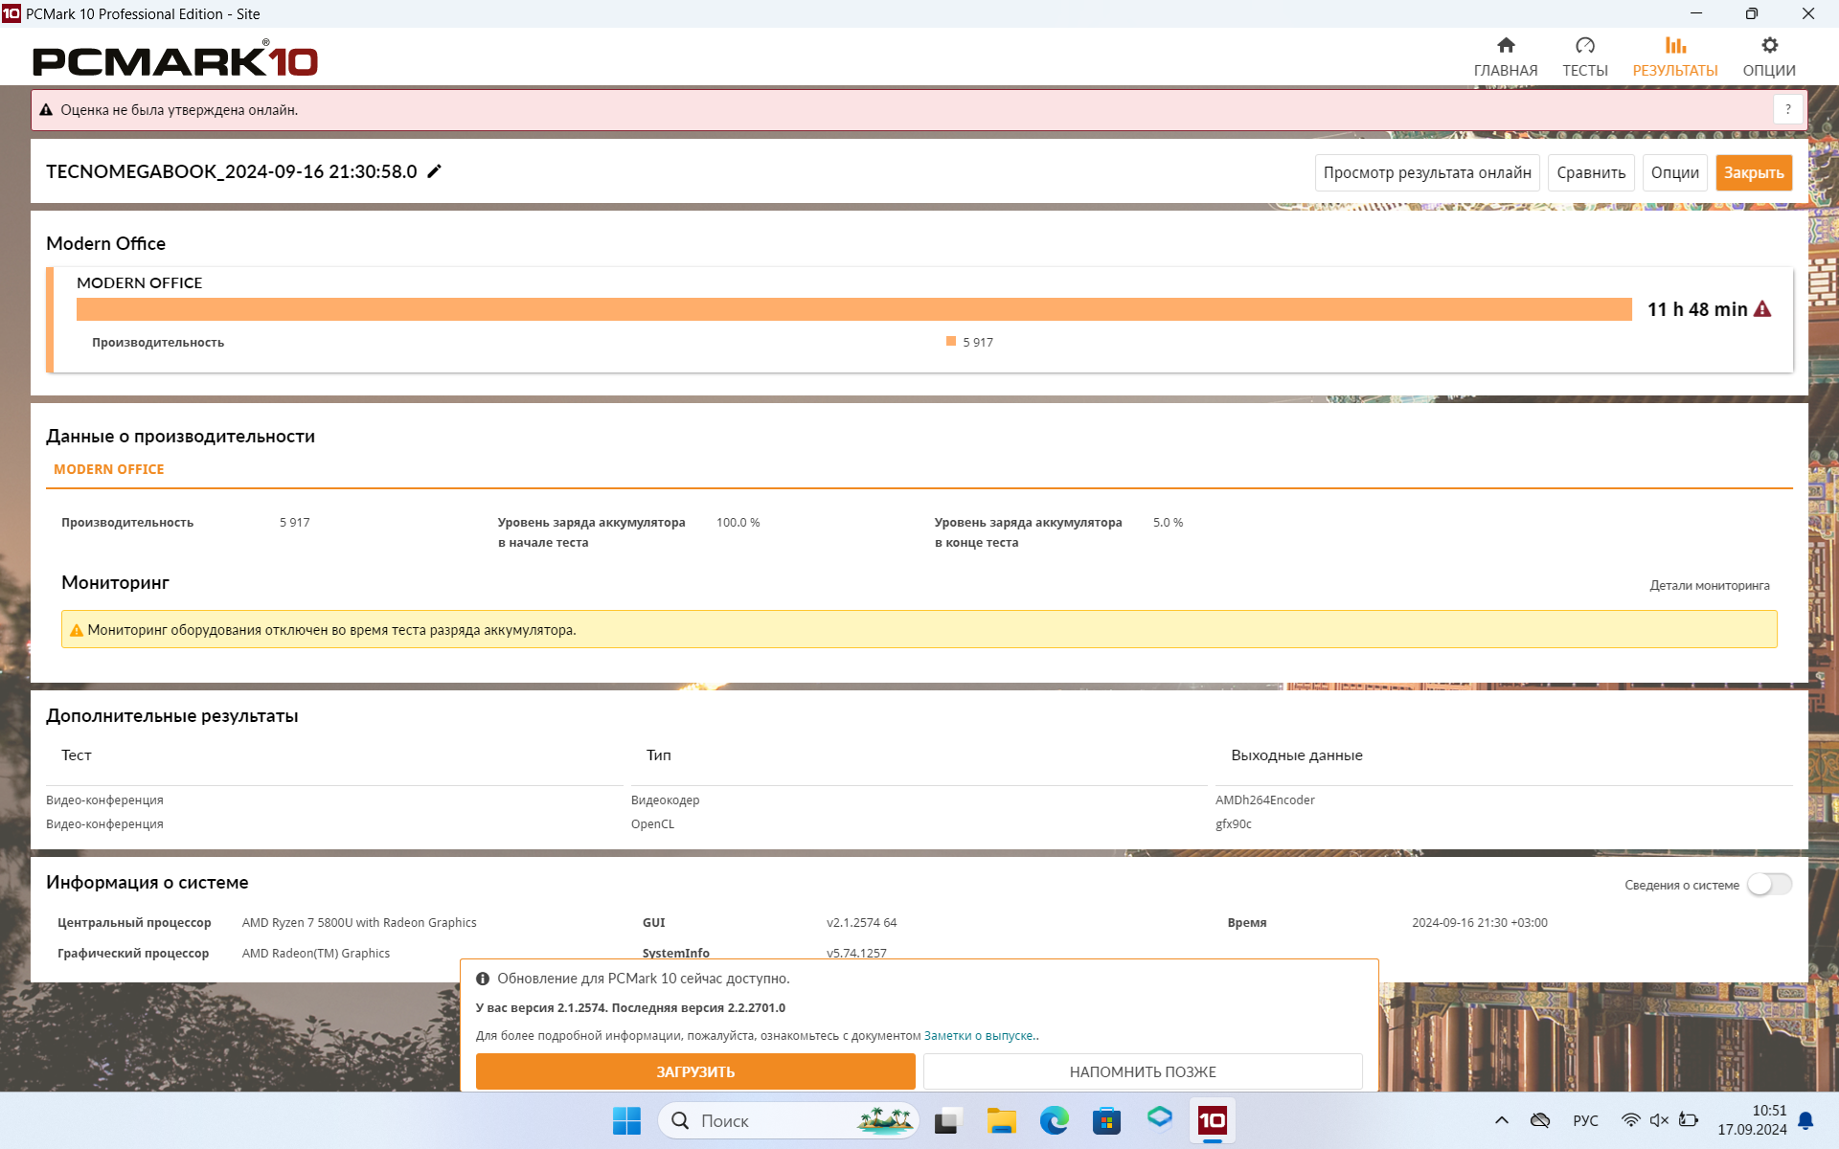1839x1149 pixels.
Task: Select the РЕЗУЛЬТАТЫ tab
Action: coord(1674,56)
